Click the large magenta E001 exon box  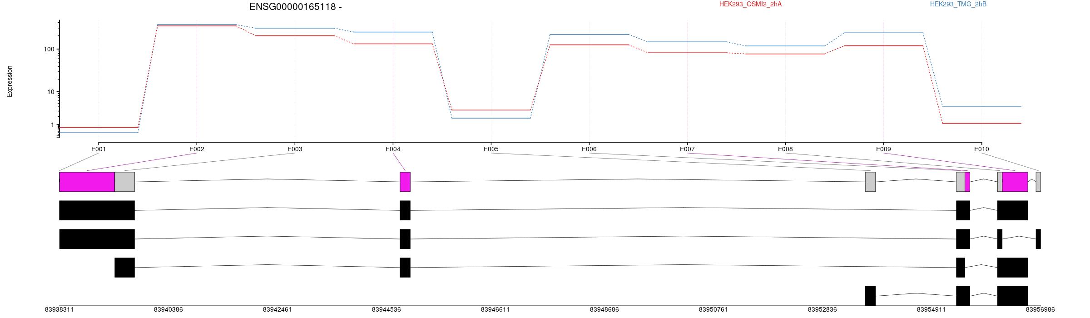[x=87, y=182]
